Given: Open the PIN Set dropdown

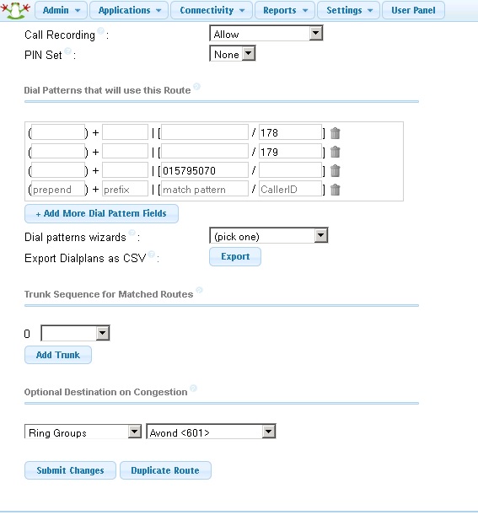Looking at the screenshot, I should pos(233,54).
